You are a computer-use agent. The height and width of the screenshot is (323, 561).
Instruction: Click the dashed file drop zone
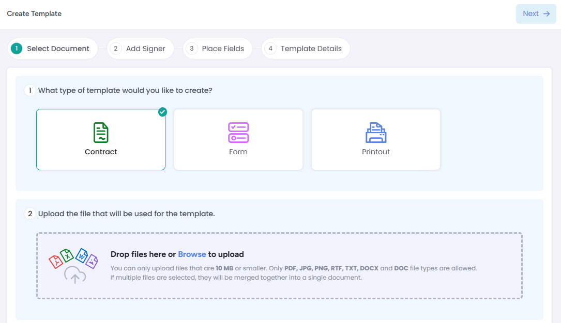click(x=279, y=266)
